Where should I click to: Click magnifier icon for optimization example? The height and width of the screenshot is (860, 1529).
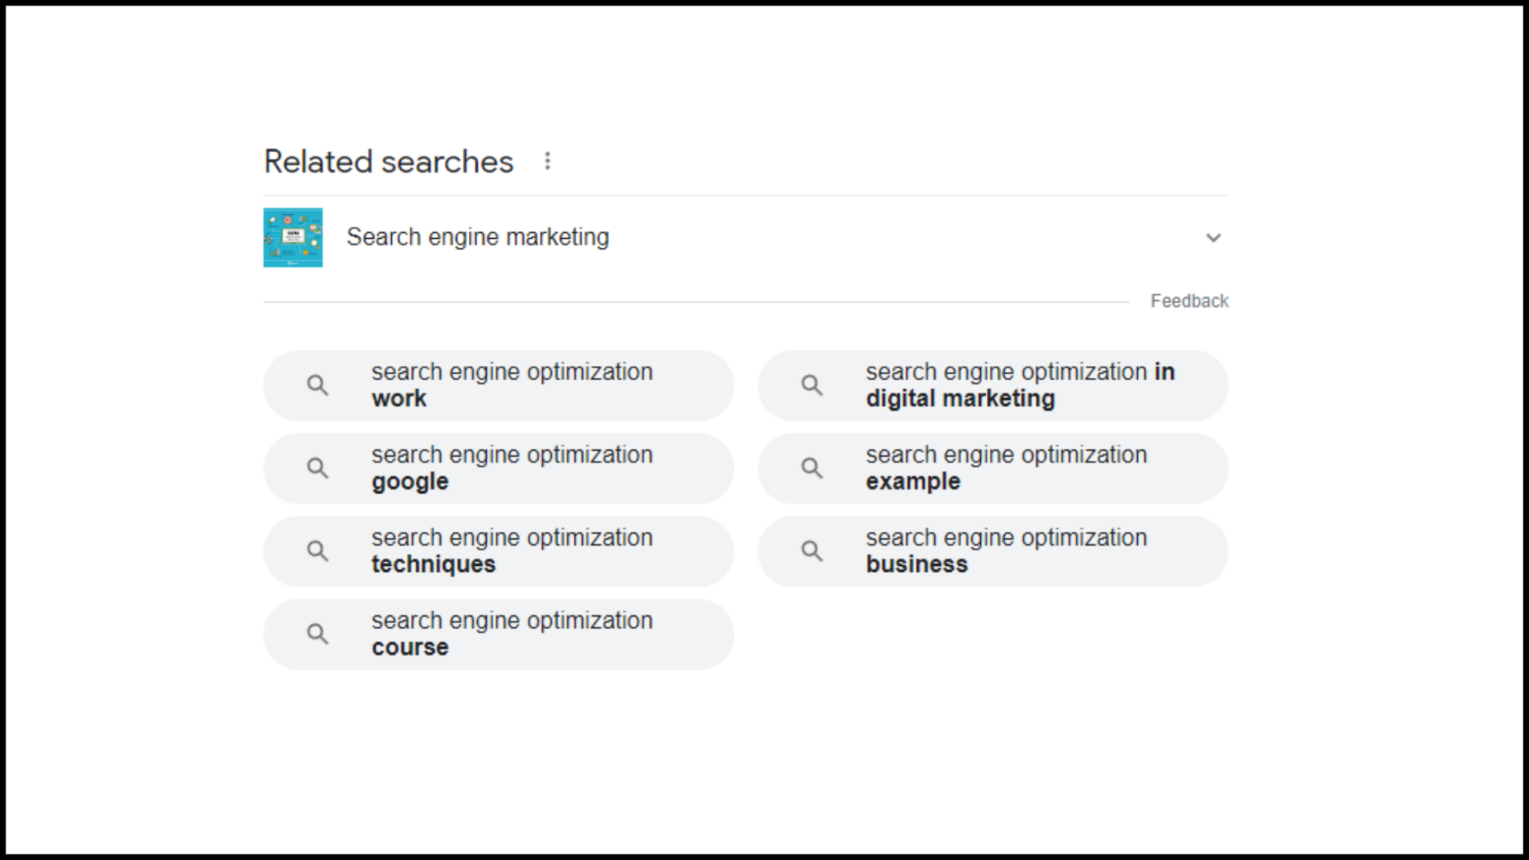[x=812, y=468]
